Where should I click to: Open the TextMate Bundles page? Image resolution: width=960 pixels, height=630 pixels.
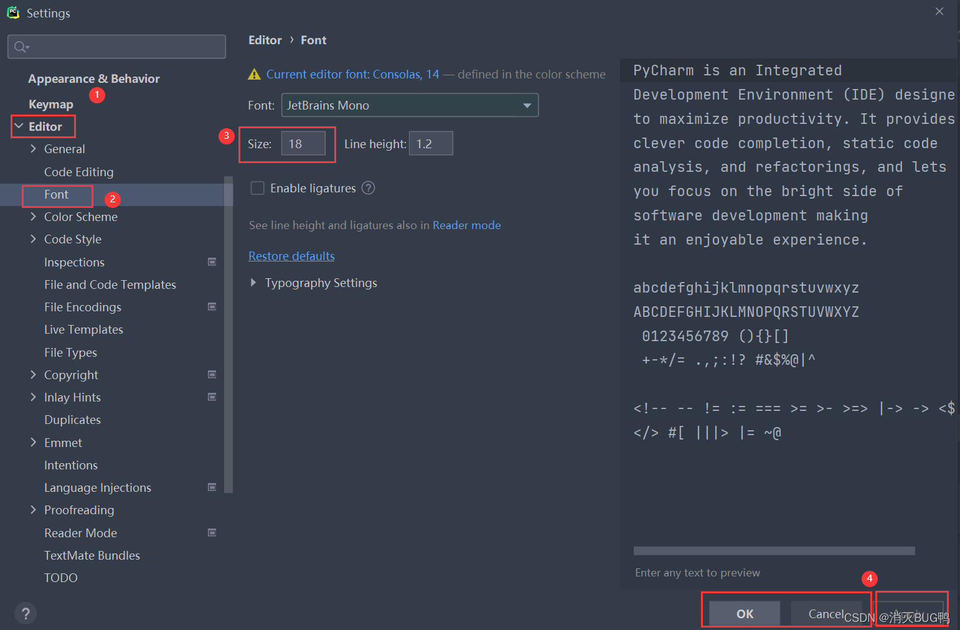[x=92, y=555]
